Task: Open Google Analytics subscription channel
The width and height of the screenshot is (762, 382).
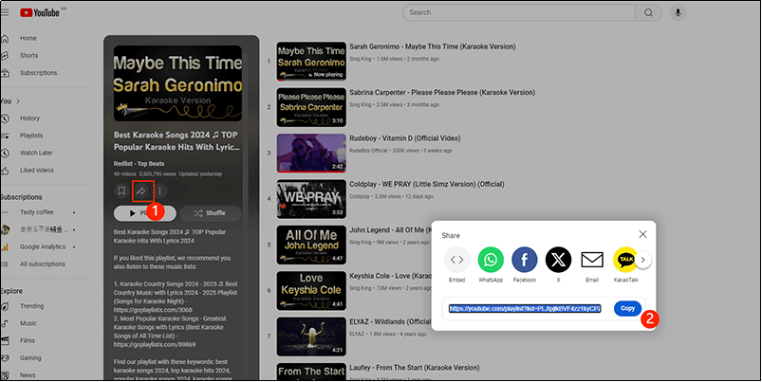Action: click(43, 247)
